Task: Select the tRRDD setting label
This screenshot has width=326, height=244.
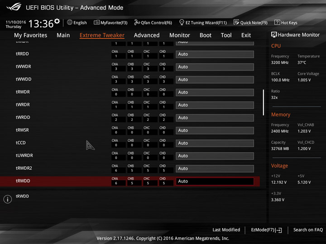Action: 22,54
